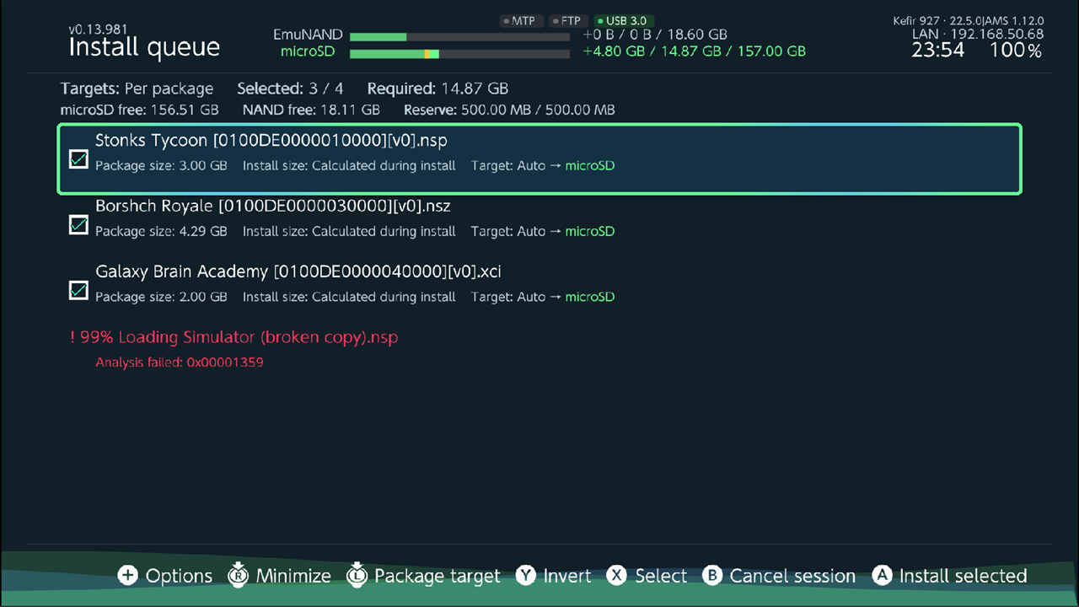The width and height of the screenshot is (1079, 607).
Task: Click the plus Options button icon
Action: (127, 576)
